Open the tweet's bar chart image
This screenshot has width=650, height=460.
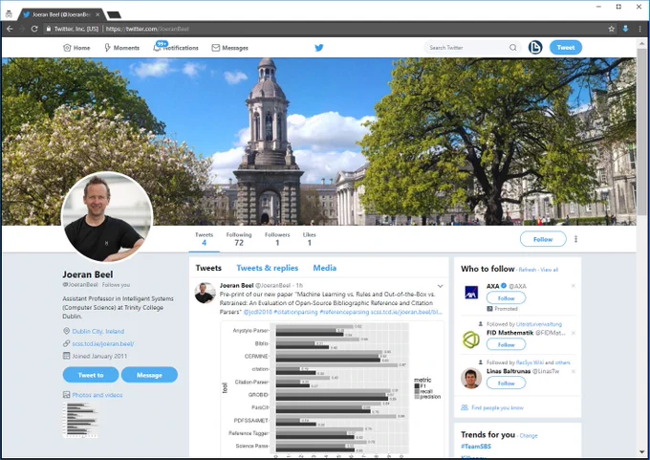332,389
